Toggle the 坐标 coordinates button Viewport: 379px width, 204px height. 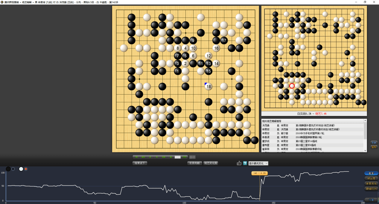374,147
